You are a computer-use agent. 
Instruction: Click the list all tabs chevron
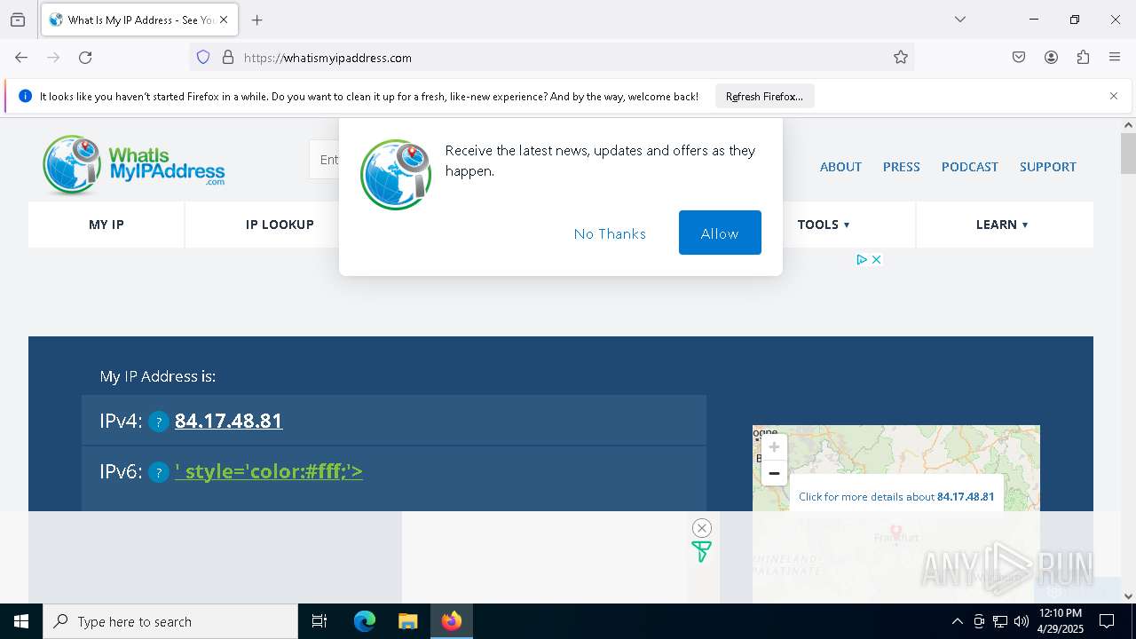click(959, 20)
